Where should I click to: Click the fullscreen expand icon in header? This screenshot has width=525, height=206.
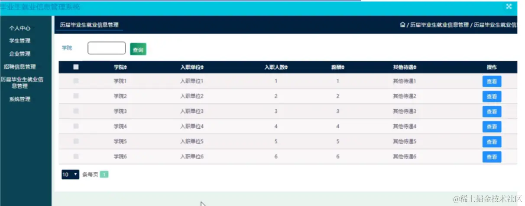[509, 6]
